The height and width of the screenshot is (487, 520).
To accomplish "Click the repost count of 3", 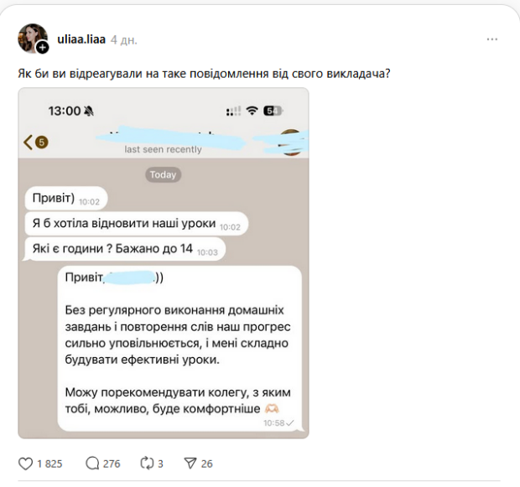I will [160, 464].
